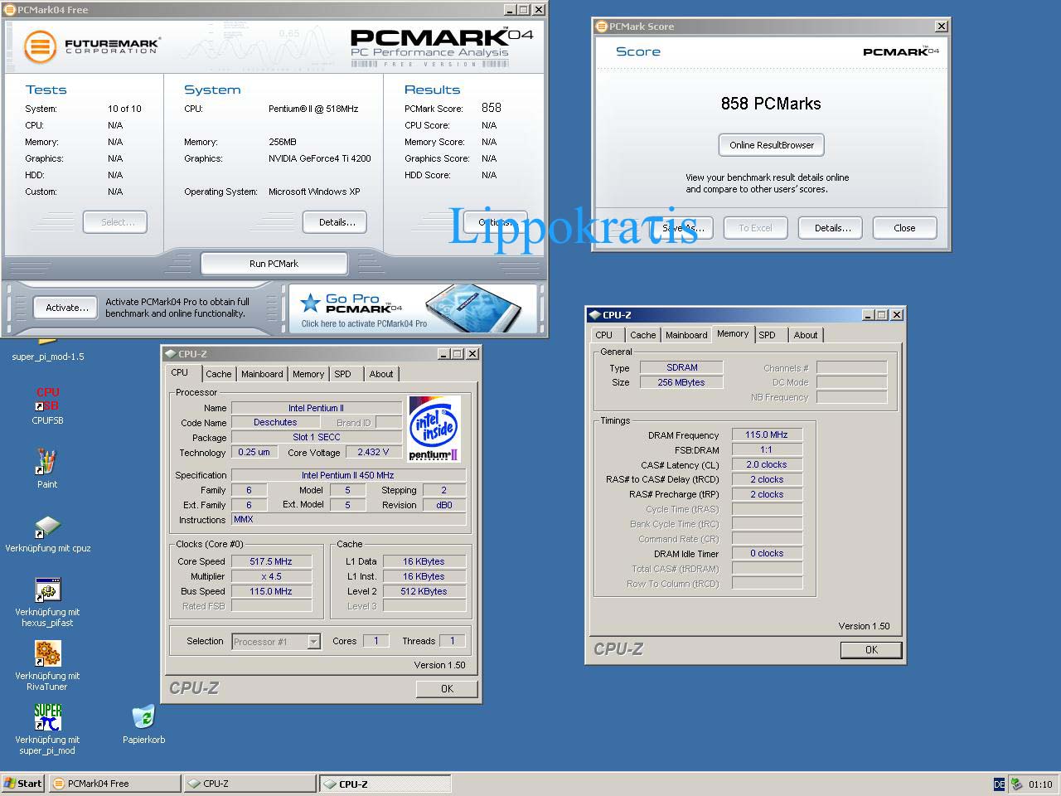Open the Papierkorb recycle bin
The height and width of the screenshot is (796, 1061).
click(143, 723)
